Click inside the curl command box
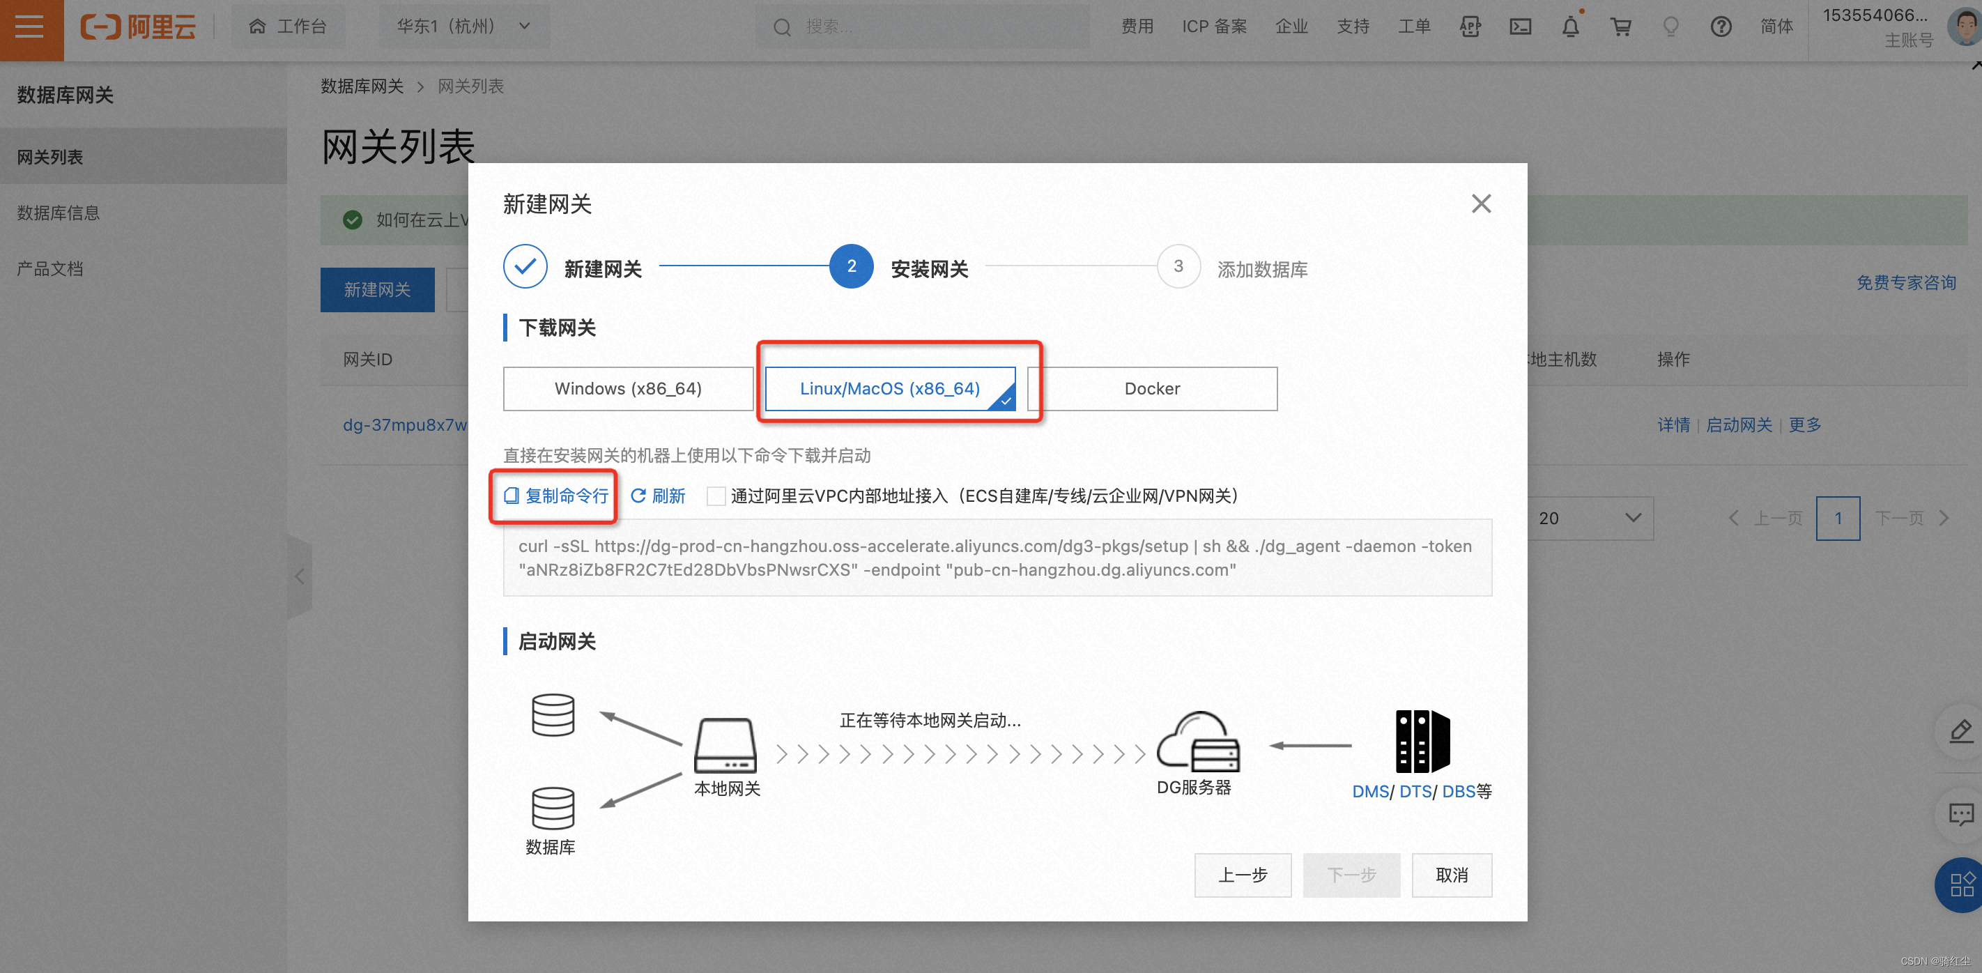The height and width of the screenshot is (973, 1982). 997,558
